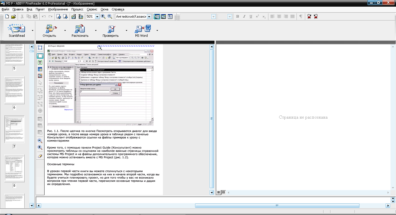Select the rectangular recognition area tool
This screenshot has height=215, width=396.
click(x=40, y=56)
